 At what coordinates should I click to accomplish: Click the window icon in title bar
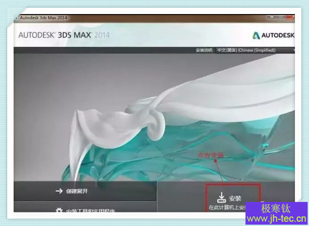tap(16, 18)
